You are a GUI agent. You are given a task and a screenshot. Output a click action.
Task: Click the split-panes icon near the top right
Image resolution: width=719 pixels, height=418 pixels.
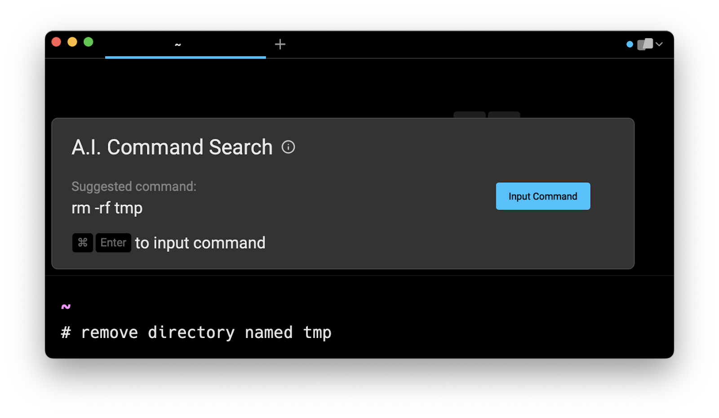tap(644, 44)
